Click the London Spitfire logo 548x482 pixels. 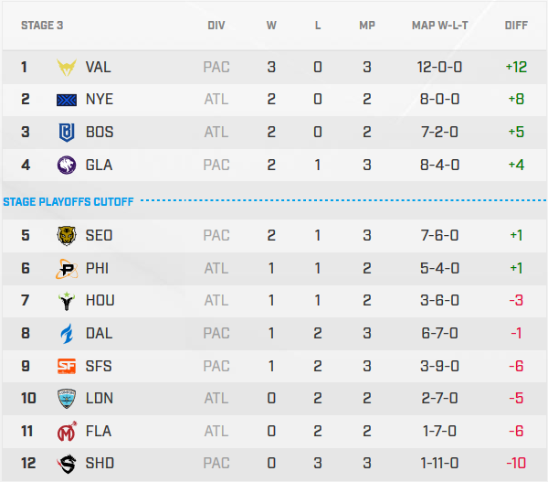click(67, 399)
